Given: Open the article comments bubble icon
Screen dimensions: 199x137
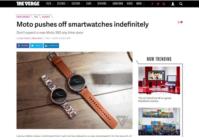Looking at the screenshot, I should pyautogui.click(x=182, y=22).
